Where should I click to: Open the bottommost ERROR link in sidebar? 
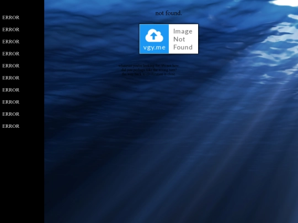click(11, 126)
